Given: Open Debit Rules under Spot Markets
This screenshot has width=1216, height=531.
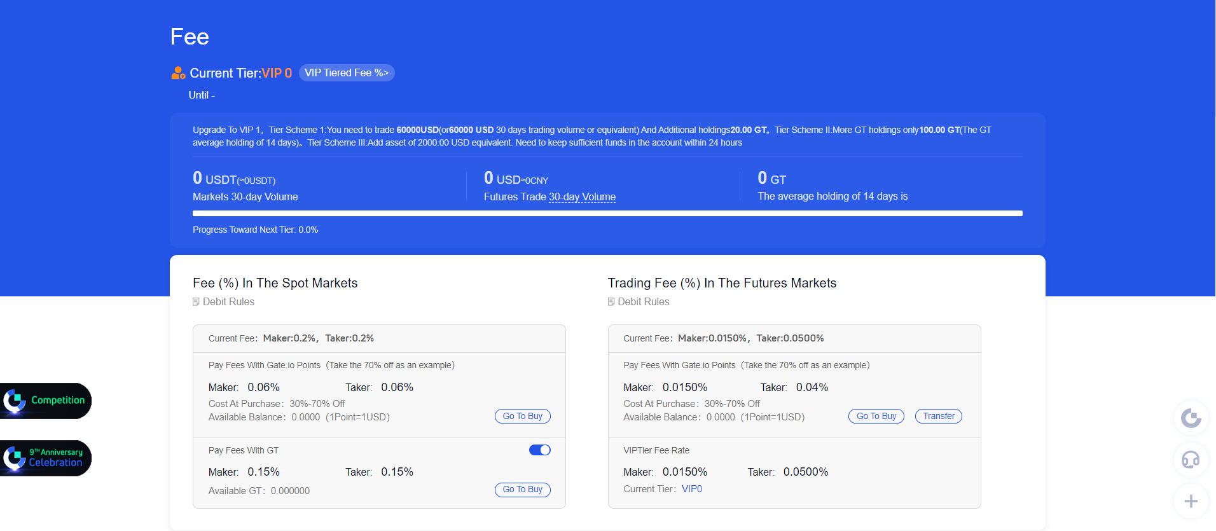Looking at the screenshot, I should (x=228, y=302).
